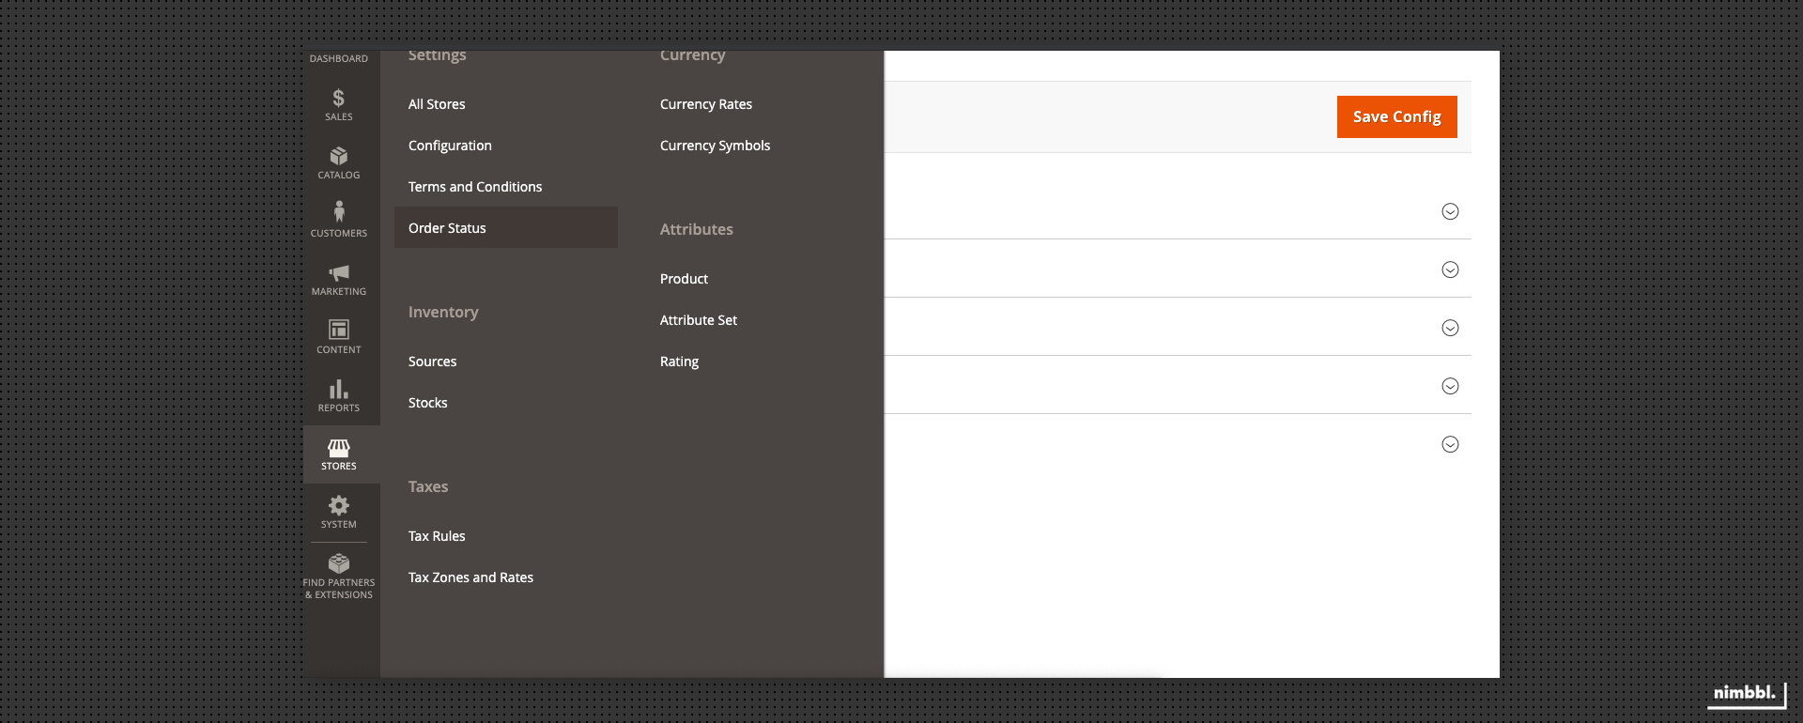Viewport: 1803px width, 723px height.
Task: Open Rating attributes entry
Action: (679, 361)
